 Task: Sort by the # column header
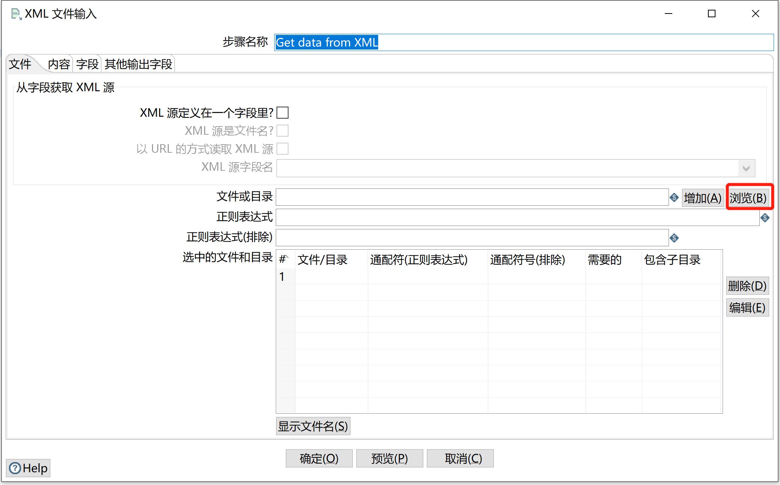(286, 259)
